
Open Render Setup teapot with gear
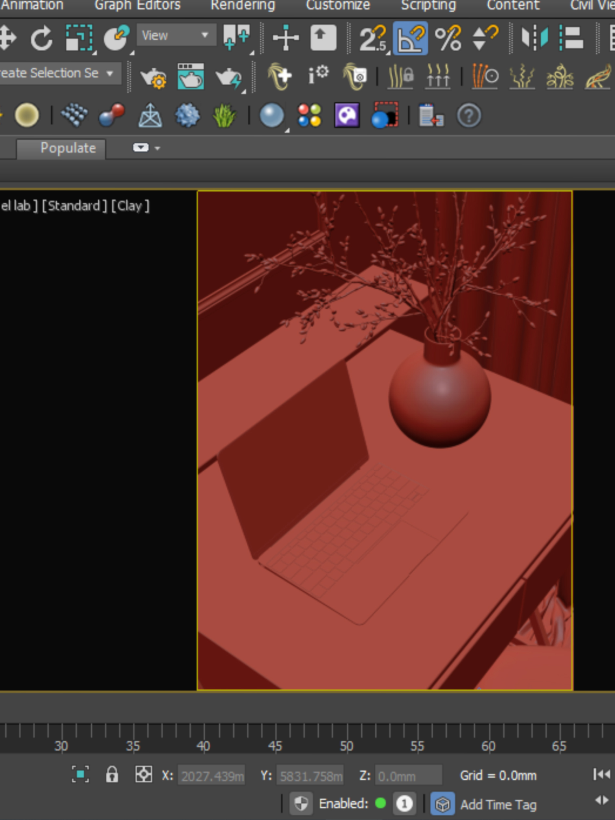coord(153,77)
